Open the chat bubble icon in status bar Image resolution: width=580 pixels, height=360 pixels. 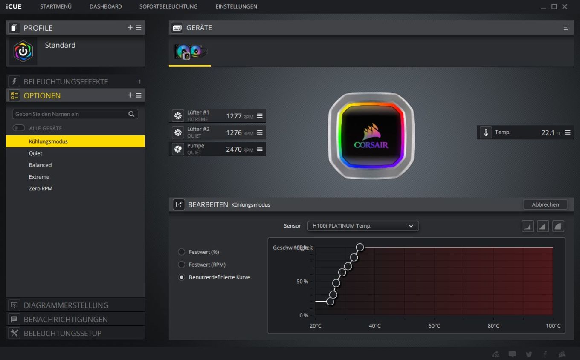pyautogui.click(x=512, y=354)
